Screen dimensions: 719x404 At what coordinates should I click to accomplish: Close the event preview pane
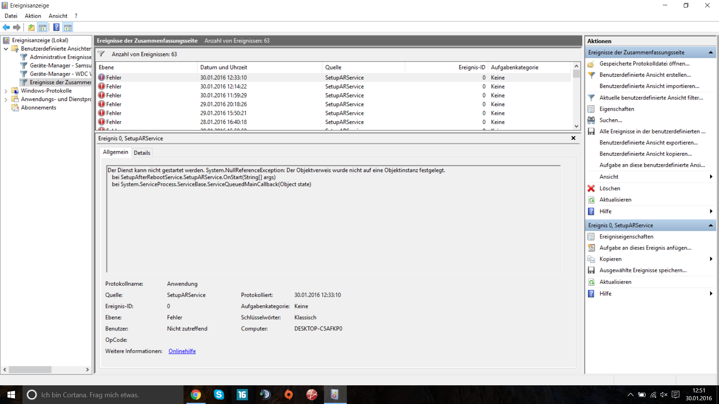573,138
